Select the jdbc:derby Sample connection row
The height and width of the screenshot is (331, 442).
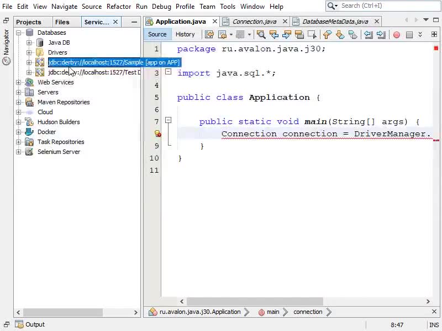coord(114,62)
